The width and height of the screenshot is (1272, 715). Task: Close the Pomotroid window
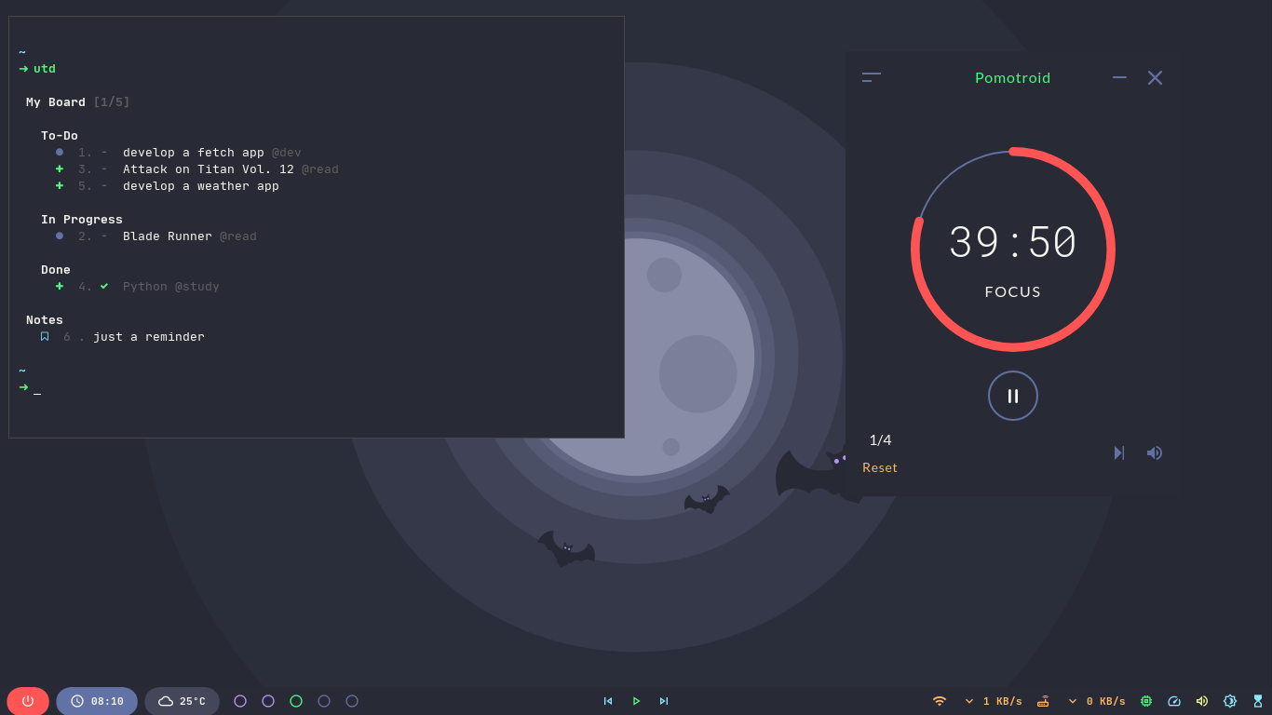point(1155,77)
